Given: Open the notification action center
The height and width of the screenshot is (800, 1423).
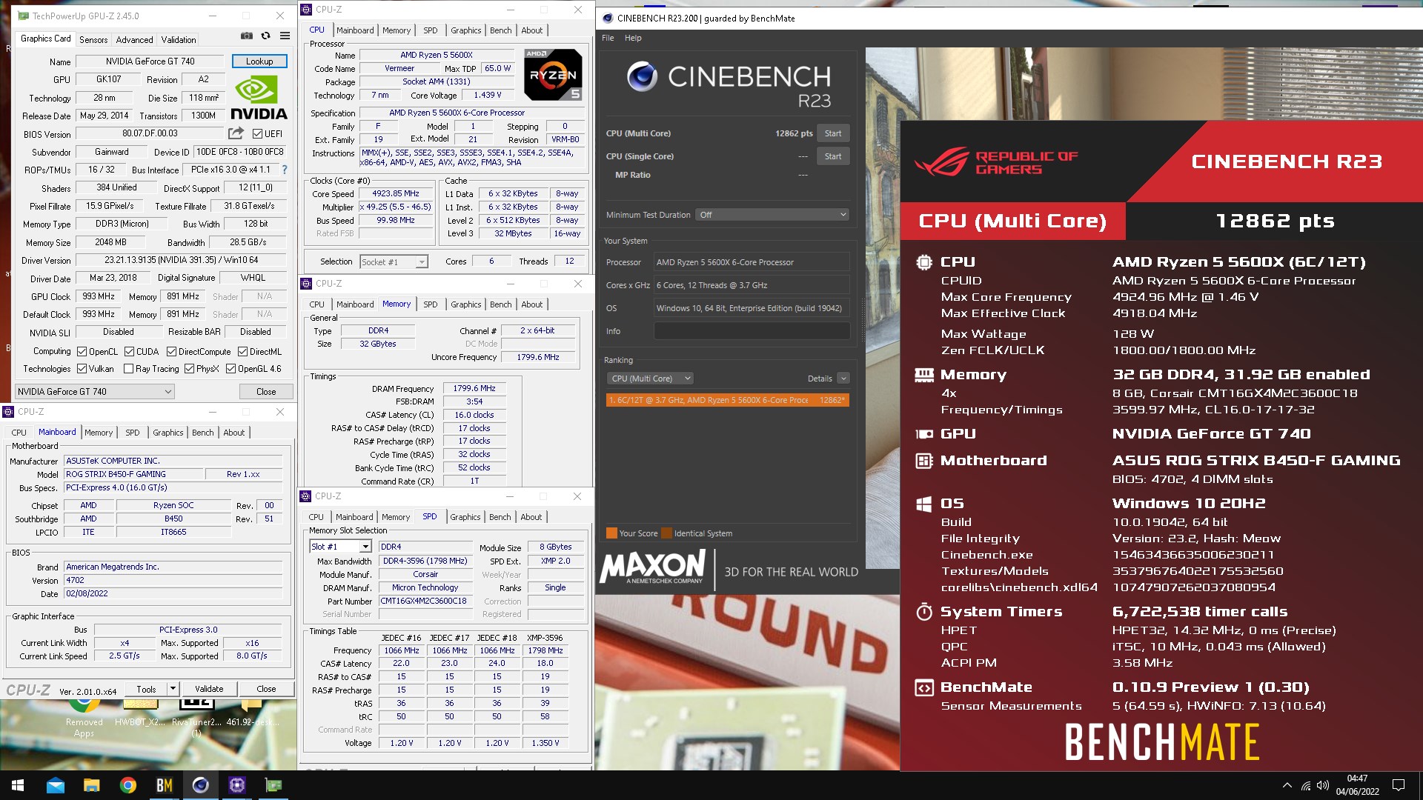Looking at the screenshot, I should [1399, 785].
